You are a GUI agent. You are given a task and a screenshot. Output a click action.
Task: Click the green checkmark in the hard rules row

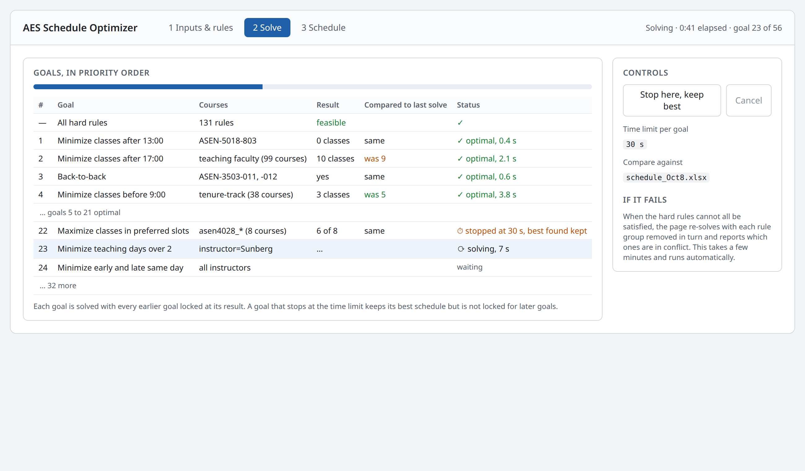pyautogui.click(x=460, y=122)
